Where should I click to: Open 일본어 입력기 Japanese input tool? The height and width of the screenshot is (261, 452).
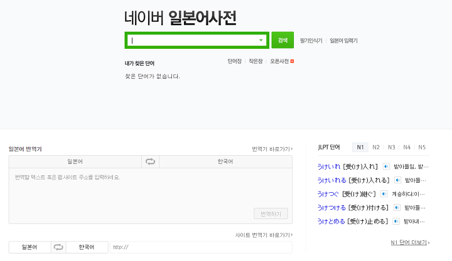[x=343, y=41]
